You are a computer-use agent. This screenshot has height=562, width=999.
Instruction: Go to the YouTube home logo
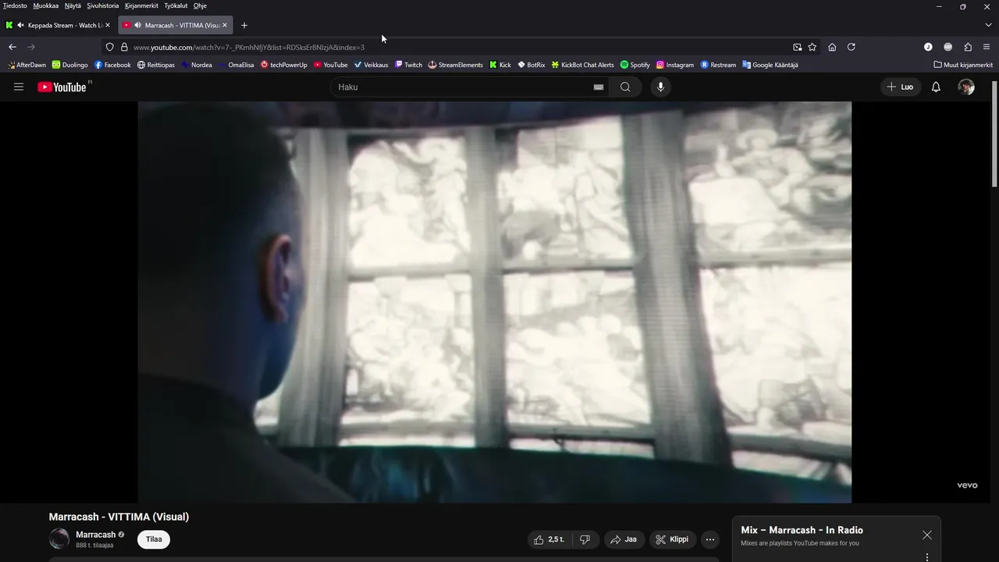point(62,87)
